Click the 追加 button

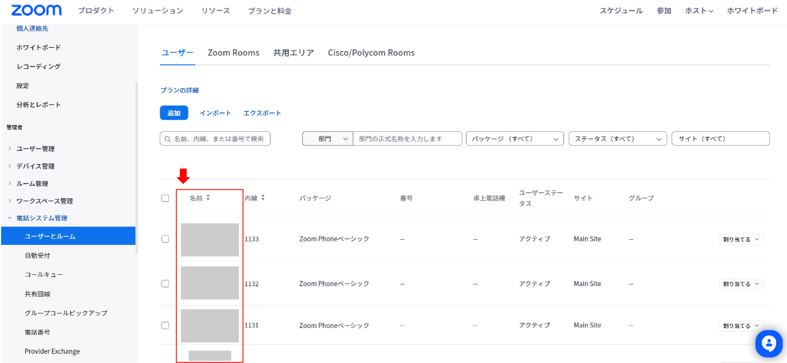(x=174, y=113)
